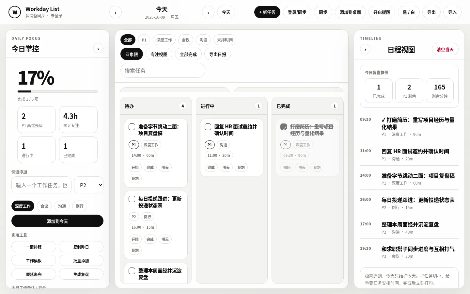
Task: Go to next day arrow
Action: 208,12
